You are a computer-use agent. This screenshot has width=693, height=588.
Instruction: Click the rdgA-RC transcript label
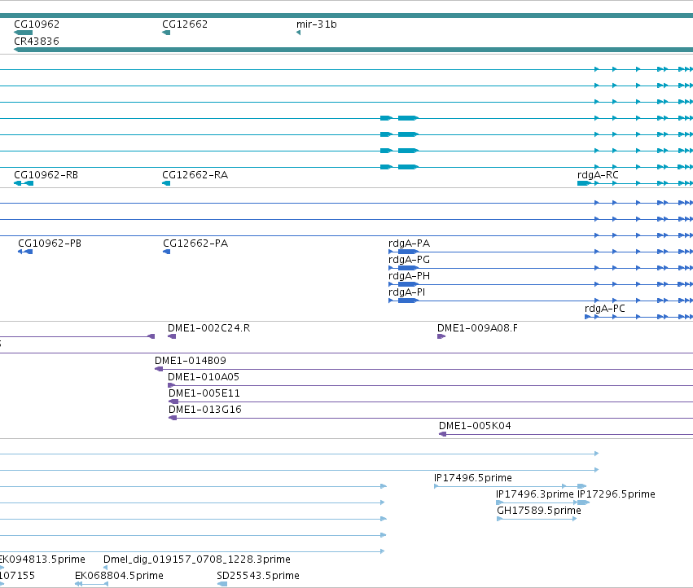(598, 175)
